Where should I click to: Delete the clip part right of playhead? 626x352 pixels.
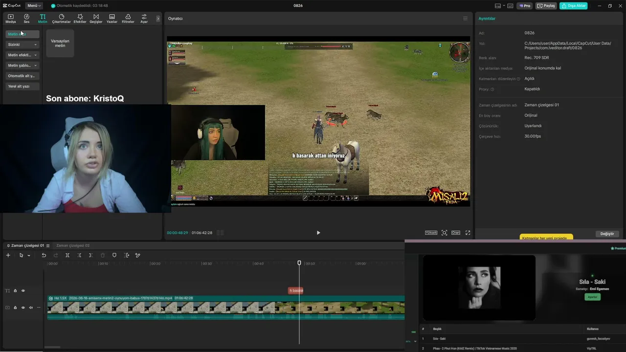point(91,255)
